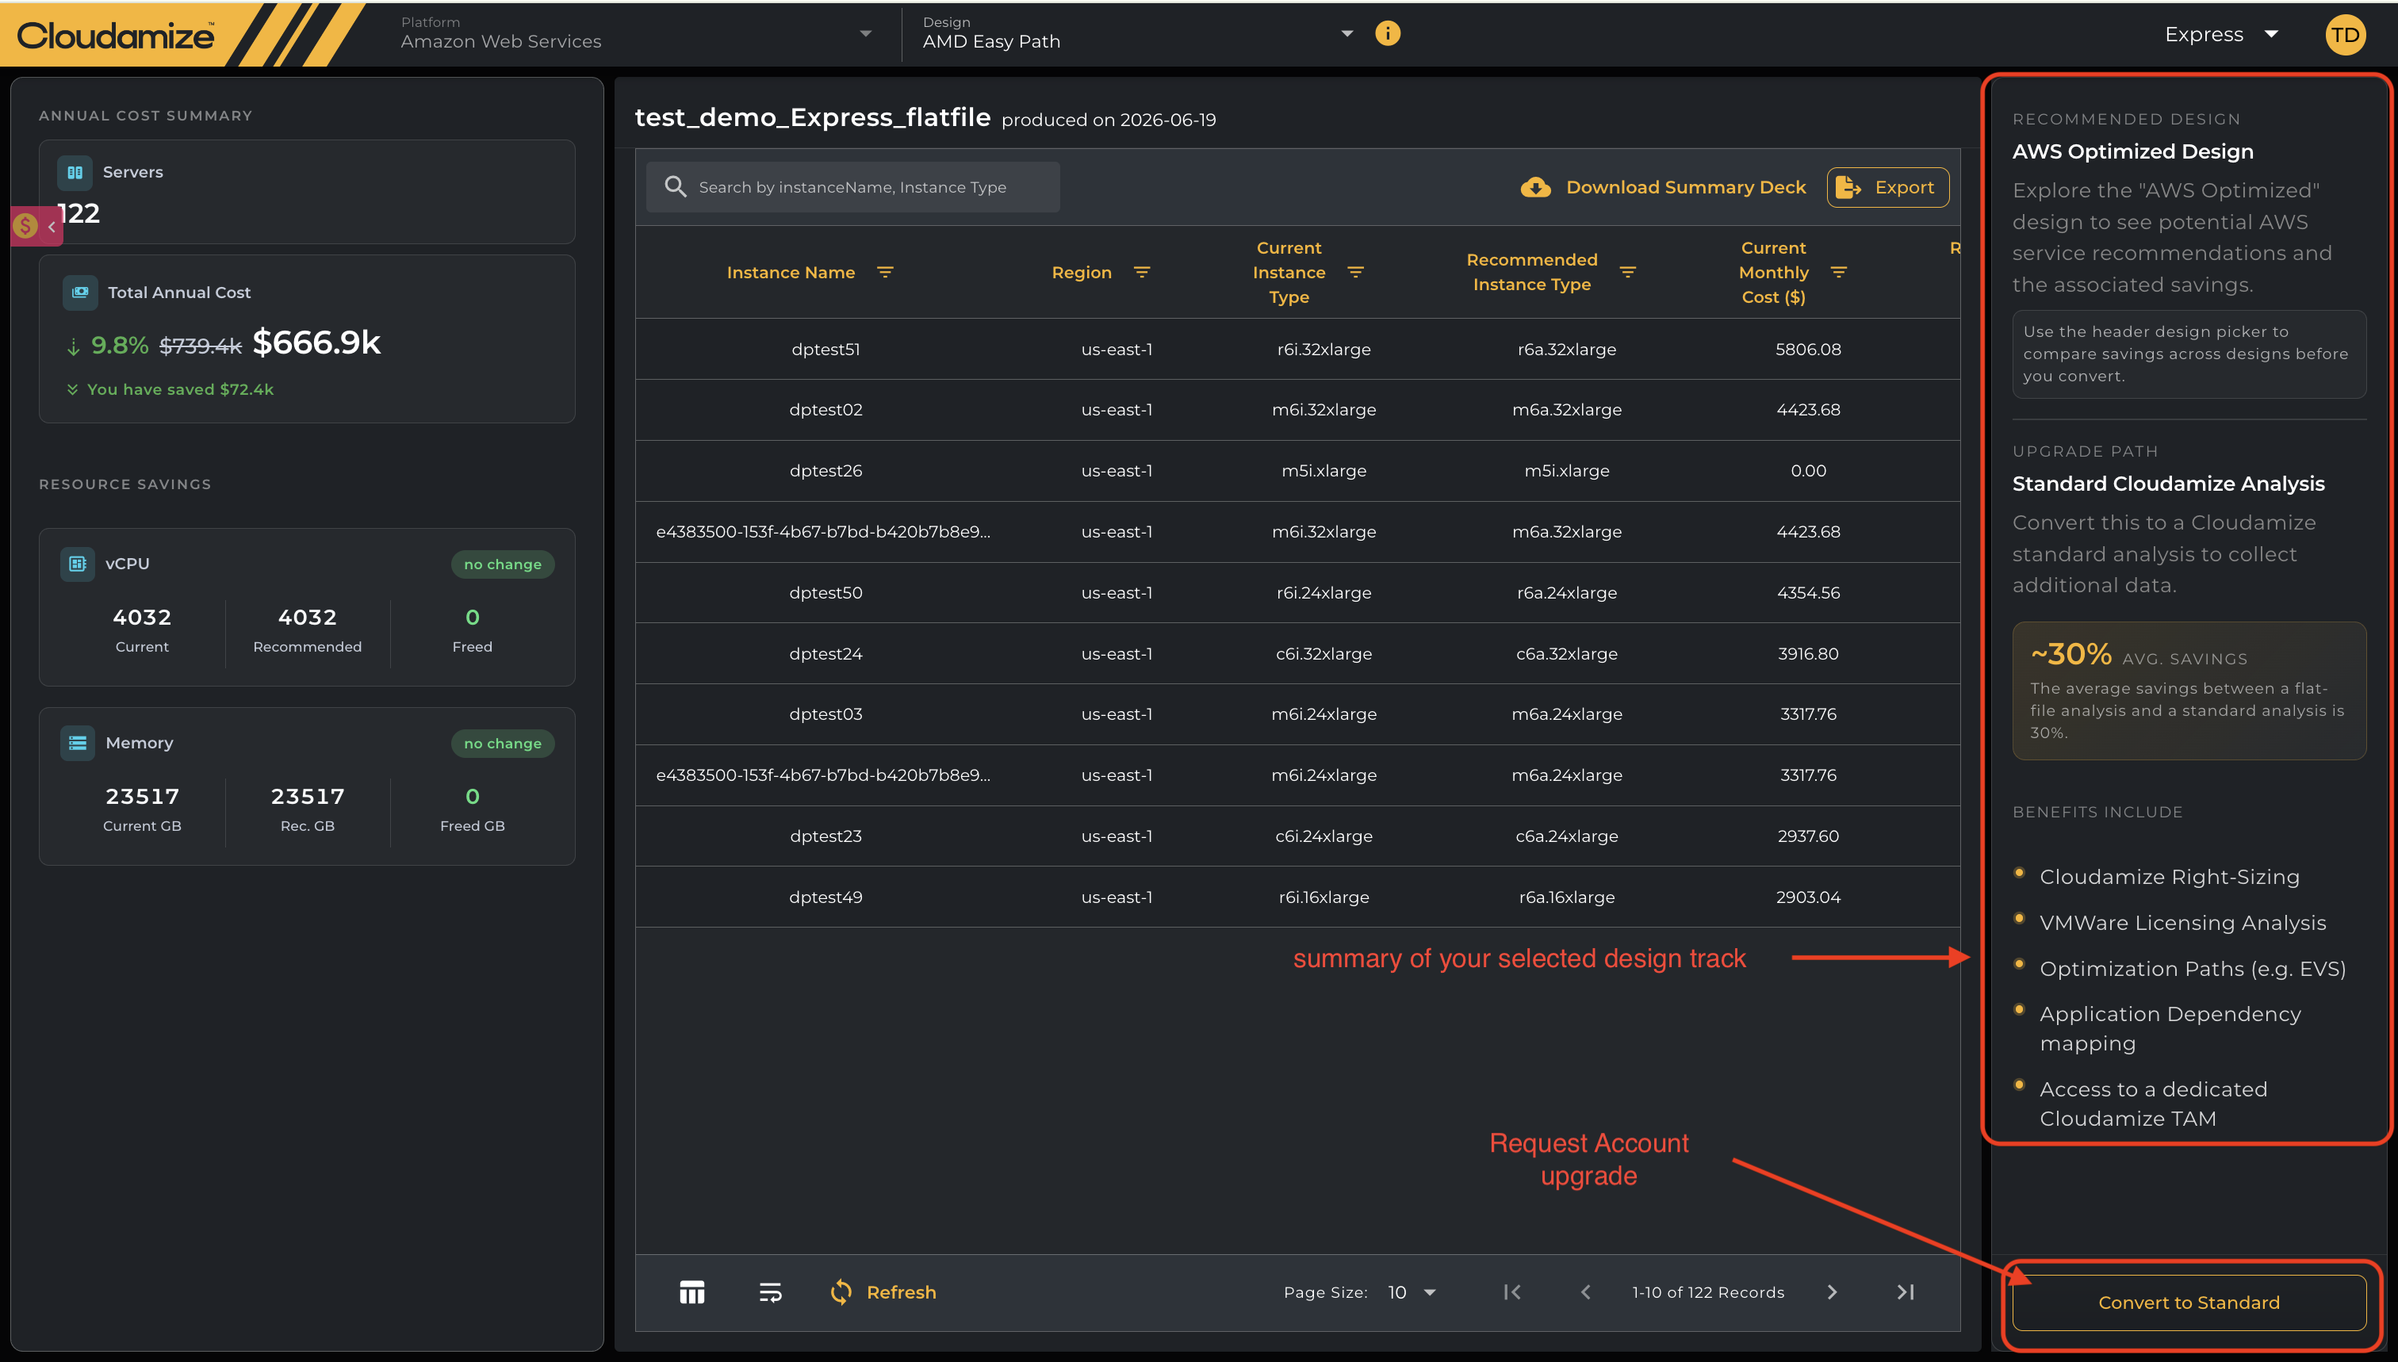Open the Design AMD Easy Path dropdown
Image resolution: width=2398 pixels, height=1362 pixels.
[1138, 33]
